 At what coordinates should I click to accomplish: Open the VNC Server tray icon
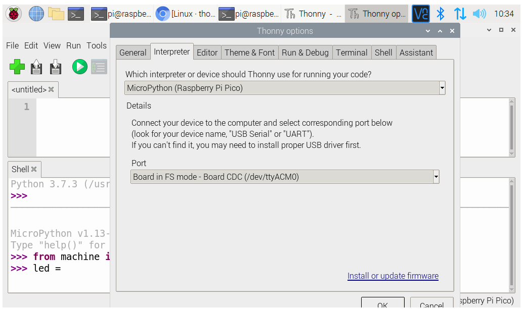click(x=421, y=14)
